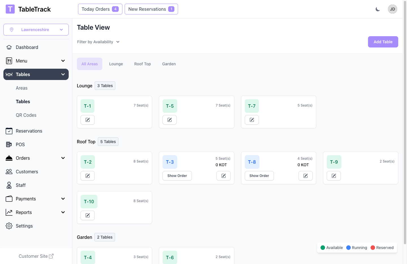Viewport: 407px width, 264px height.
Task: Click the green Available legend dot
Action: [x=323, y=248]
